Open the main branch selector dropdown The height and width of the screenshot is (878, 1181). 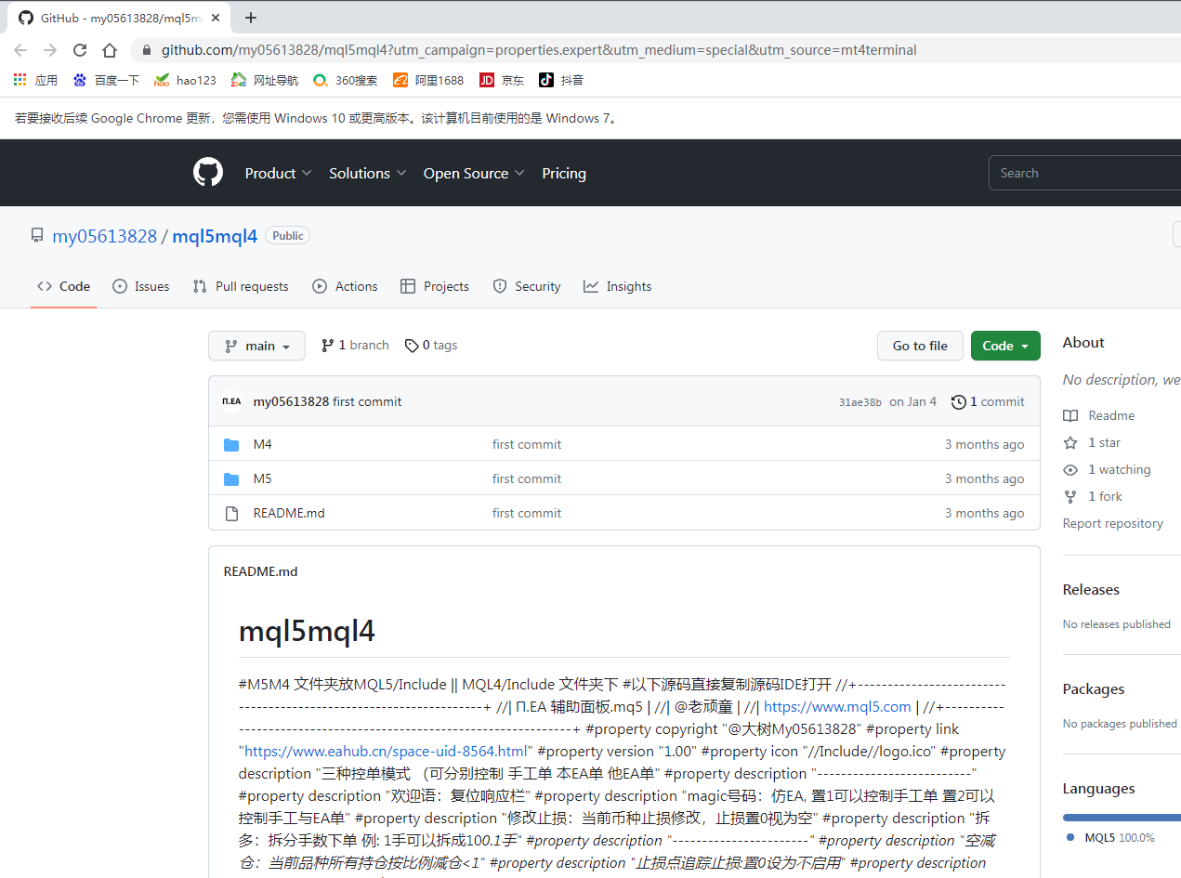[x=256, y=346]
